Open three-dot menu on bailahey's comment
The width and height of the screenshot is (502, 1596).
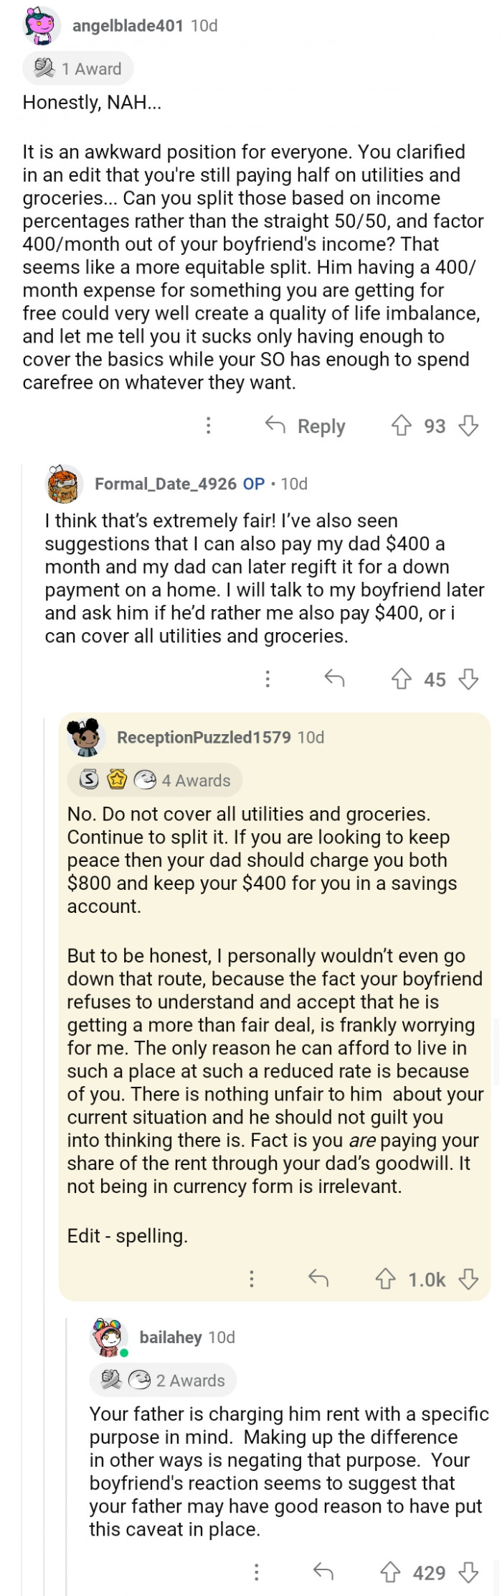(256, 1573)
